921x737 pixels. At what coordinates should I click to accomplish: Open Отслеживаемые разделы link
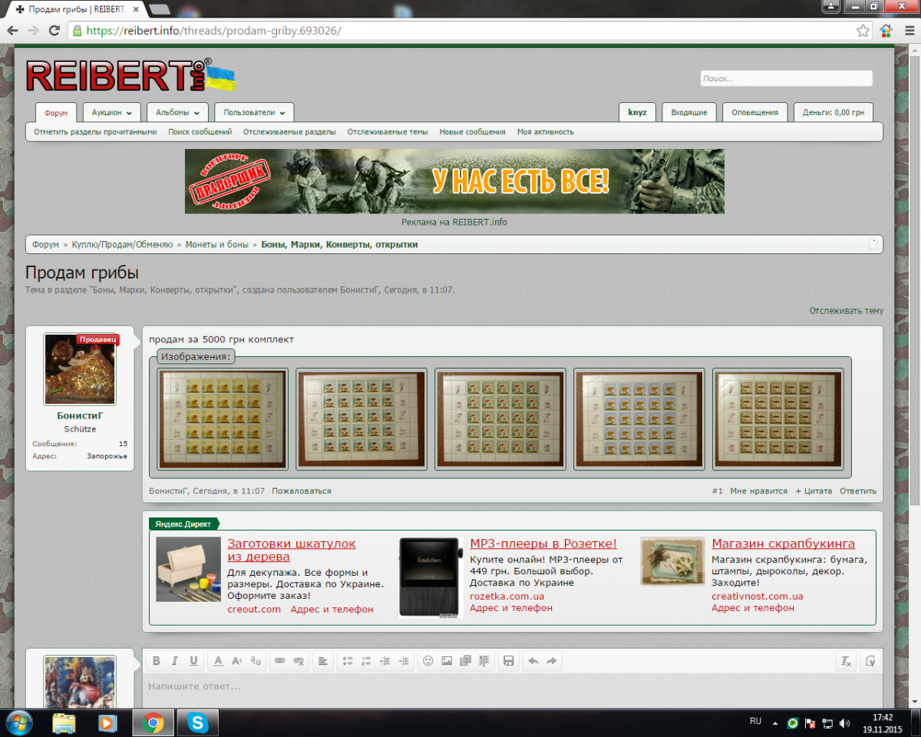(289, 132)
